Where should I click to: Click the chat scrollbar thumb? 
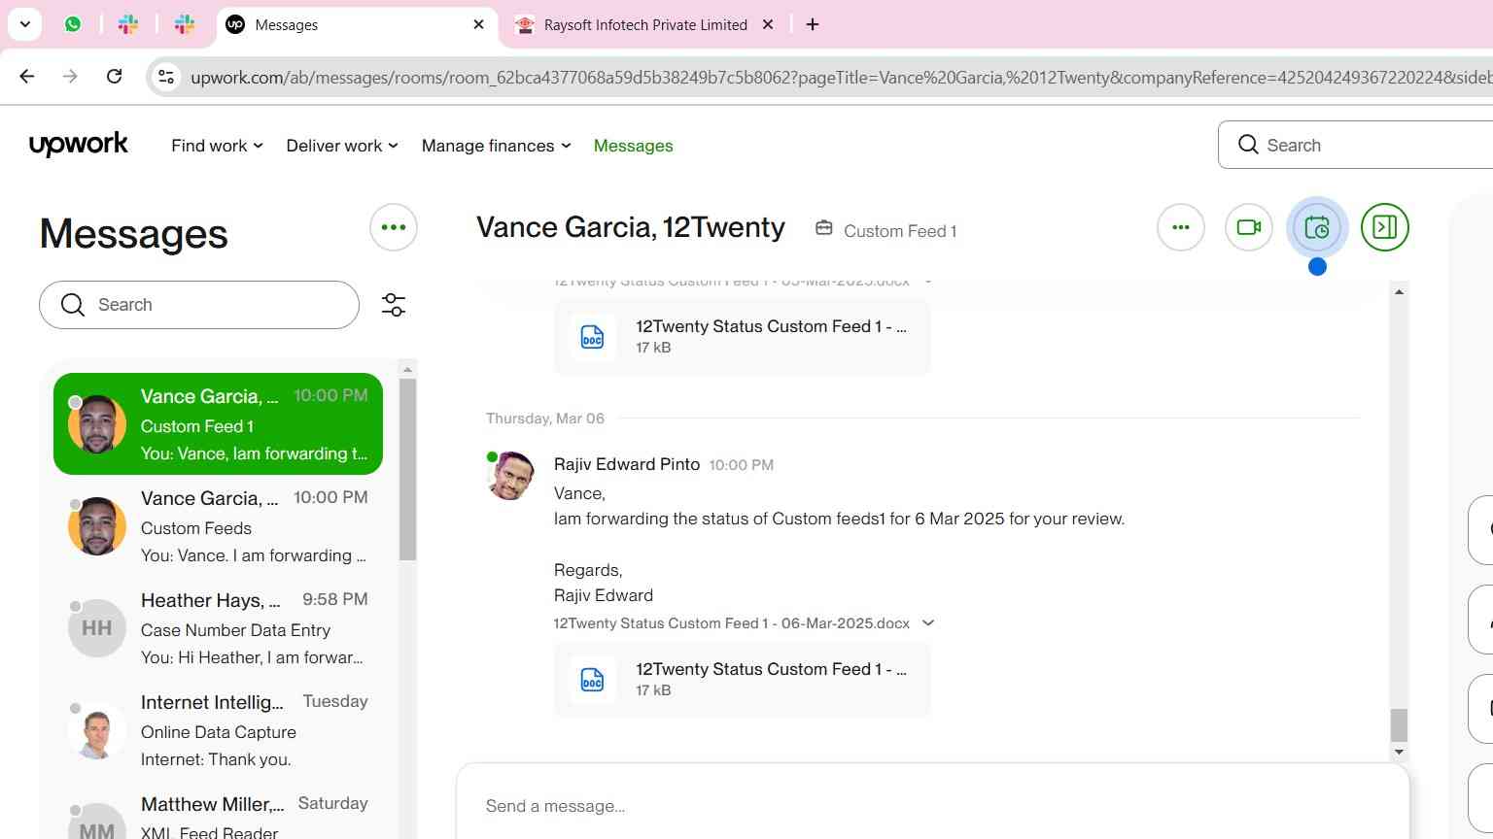[1399, 724]
